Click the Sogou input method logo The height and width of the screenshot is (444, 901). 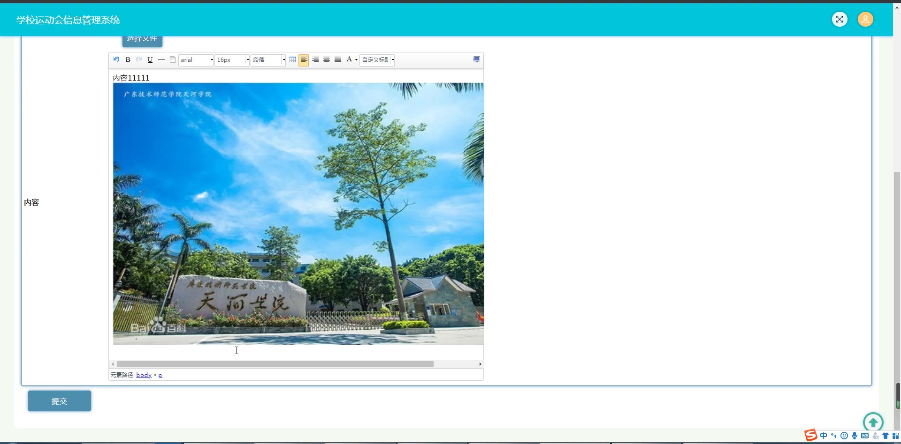click(811, 436)
